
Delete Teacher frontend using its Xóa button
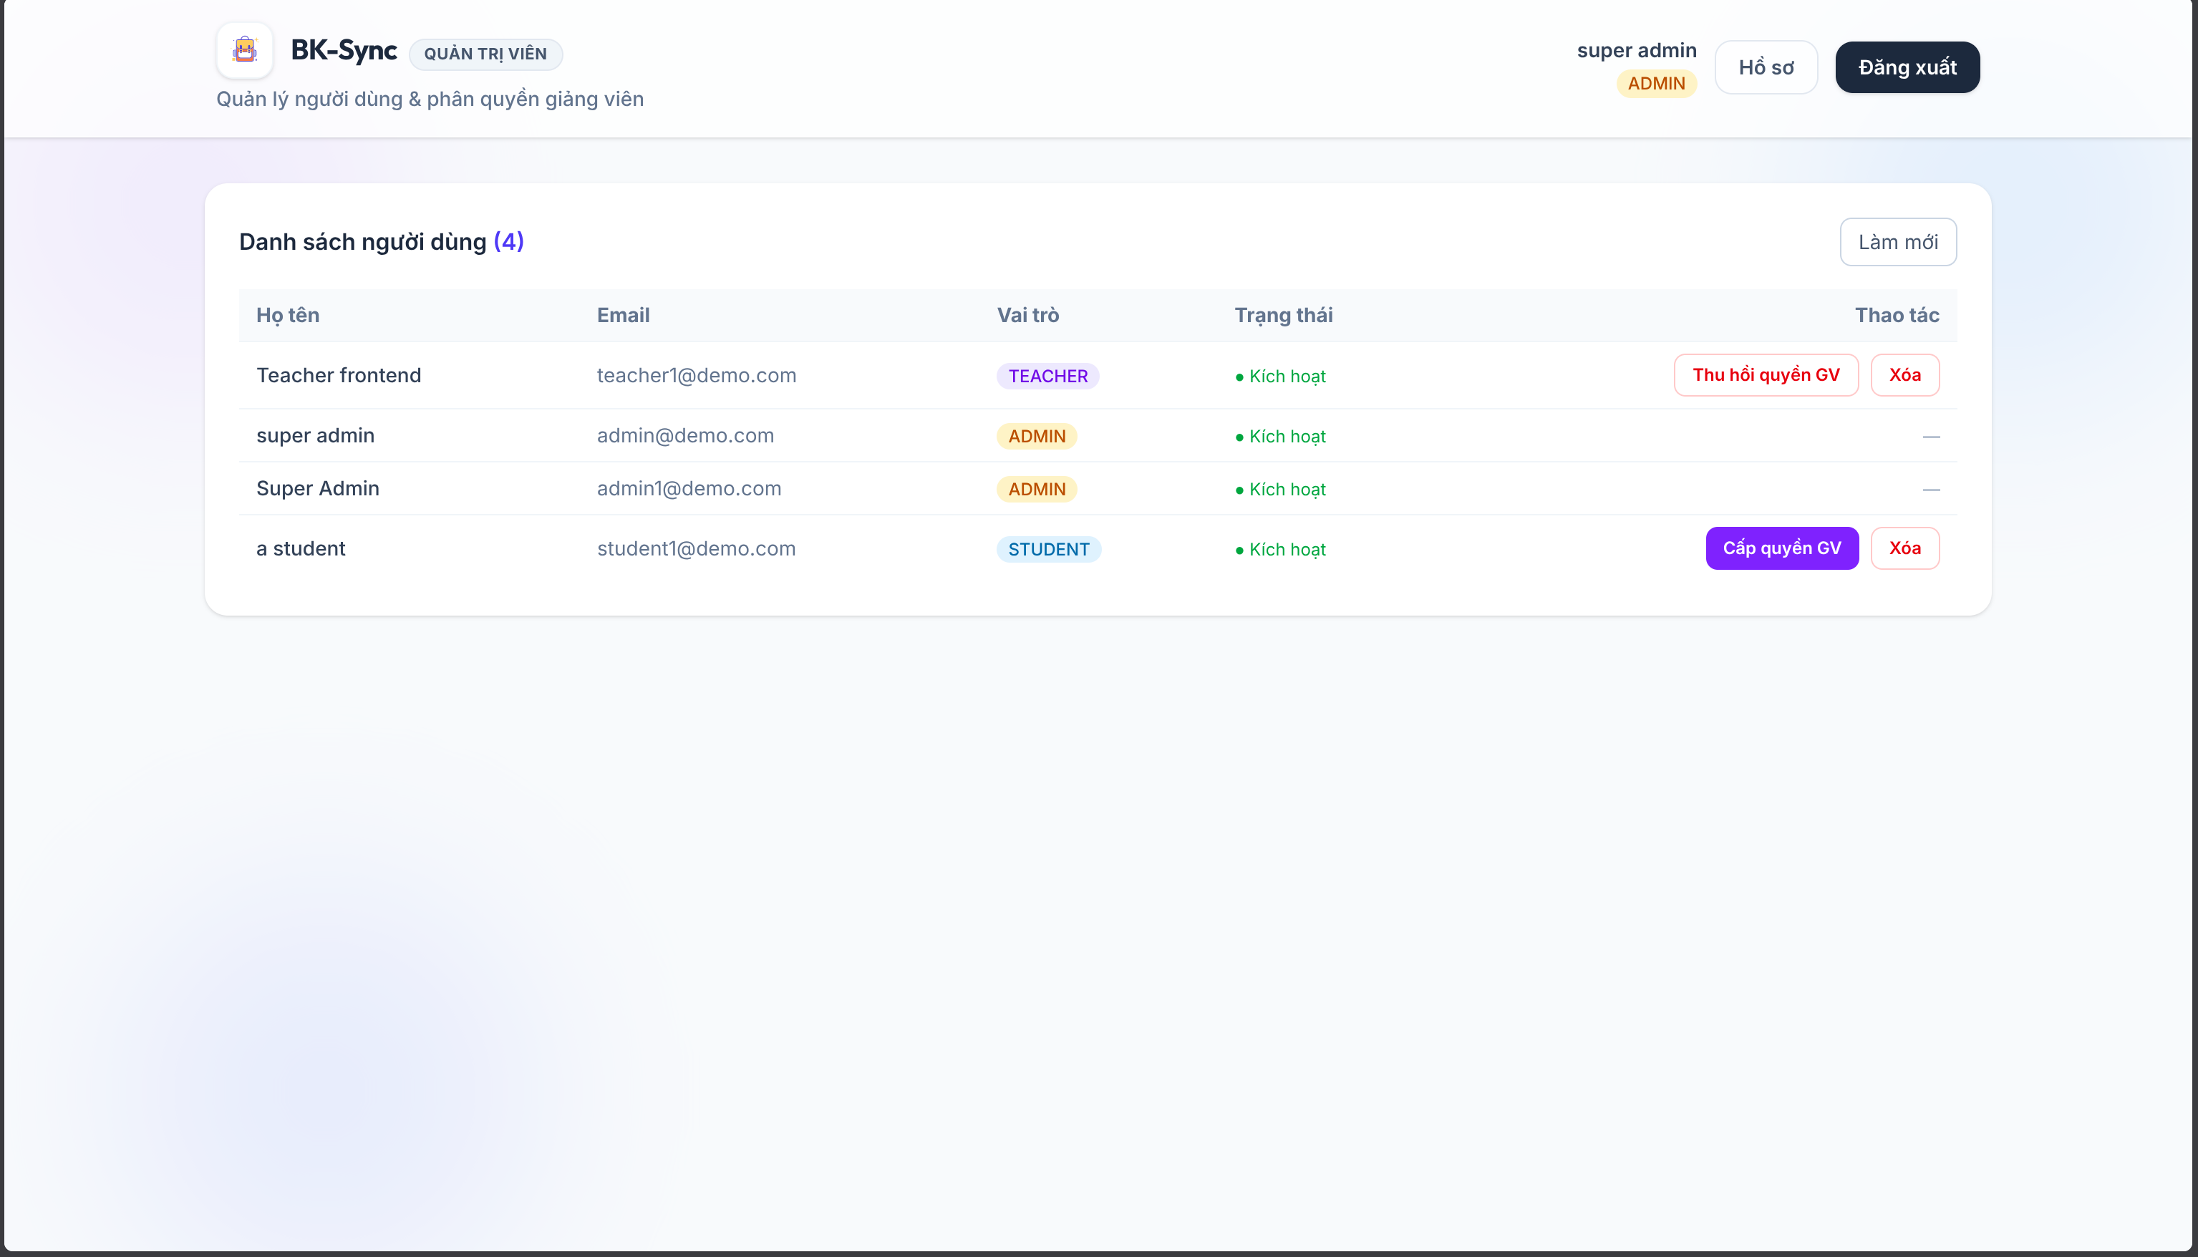1904,374
